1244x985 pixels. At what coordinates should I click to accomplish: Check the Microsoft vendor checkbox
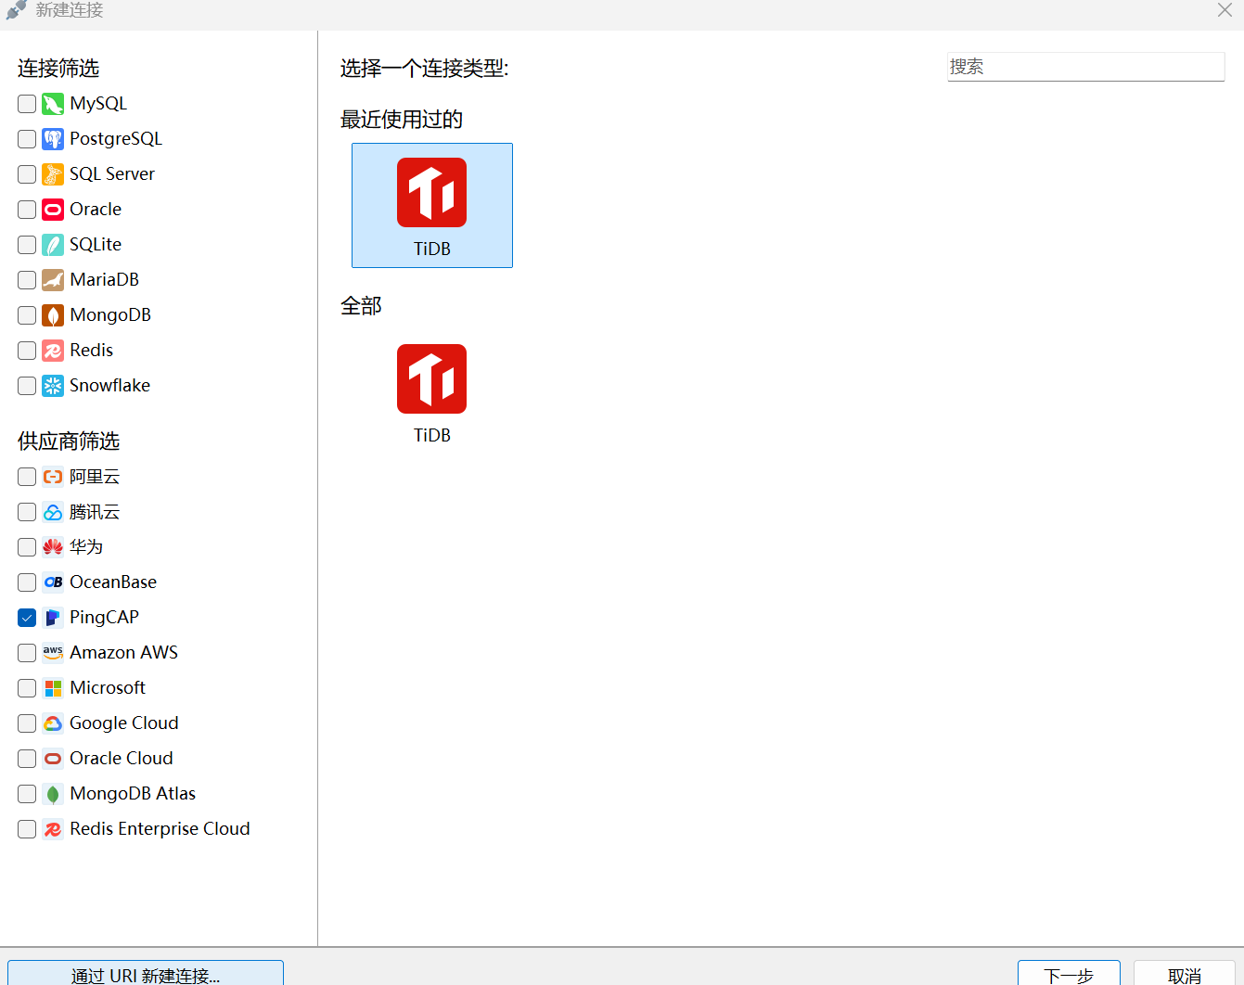pos(27,688)
